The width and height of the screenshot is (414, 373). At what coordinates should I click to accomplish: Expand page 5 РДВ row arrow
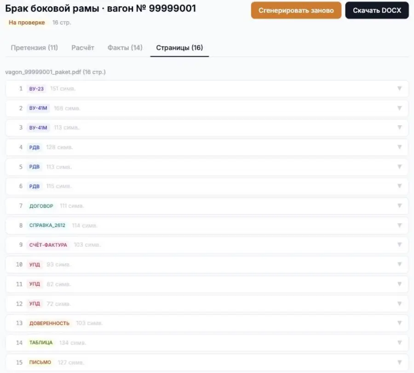pos(399,167)
